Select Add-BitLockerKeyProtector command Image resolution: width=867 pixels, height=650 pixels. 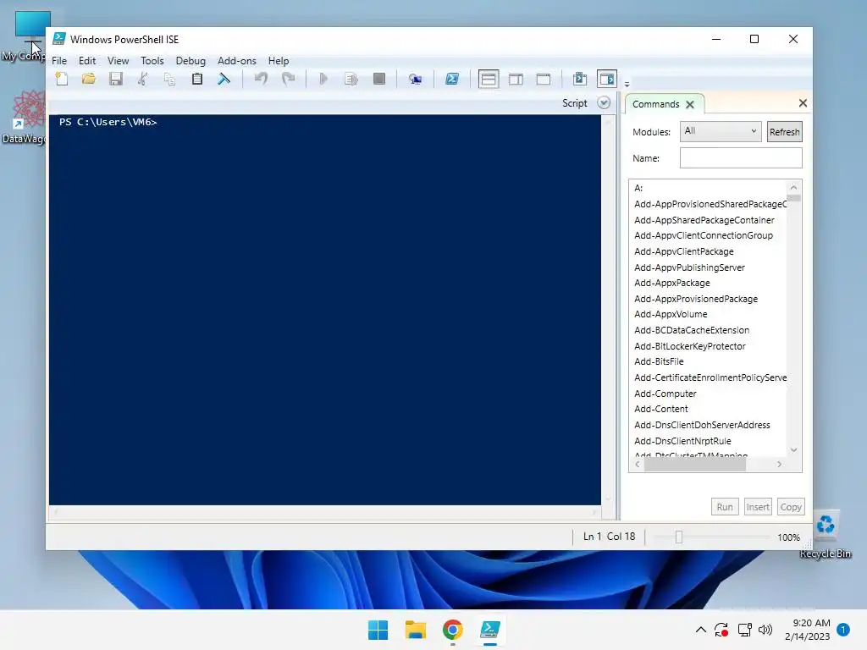pyautogui.click(x=689, y=346)
